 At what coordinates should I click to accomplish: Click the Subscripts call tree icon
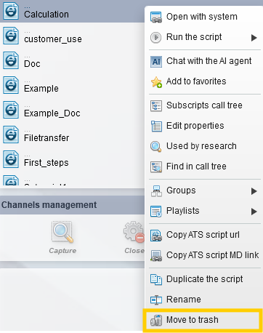156,106
